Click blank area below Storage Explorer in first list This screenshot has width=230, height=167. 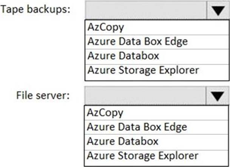click(x=157, y=78)
